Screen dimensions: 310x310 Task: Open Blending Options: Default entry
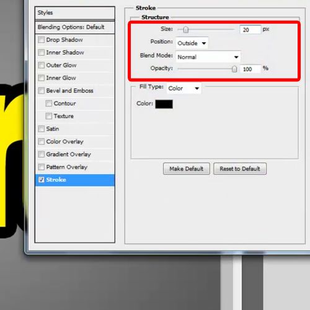point(75,27)
